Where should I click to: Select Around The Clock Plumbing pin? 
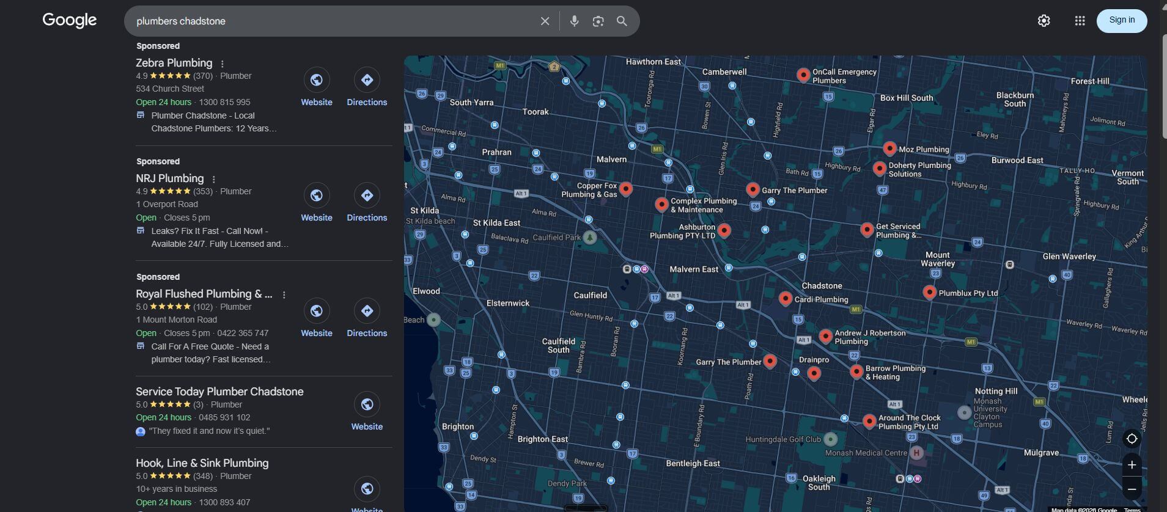tap(869, 420)
